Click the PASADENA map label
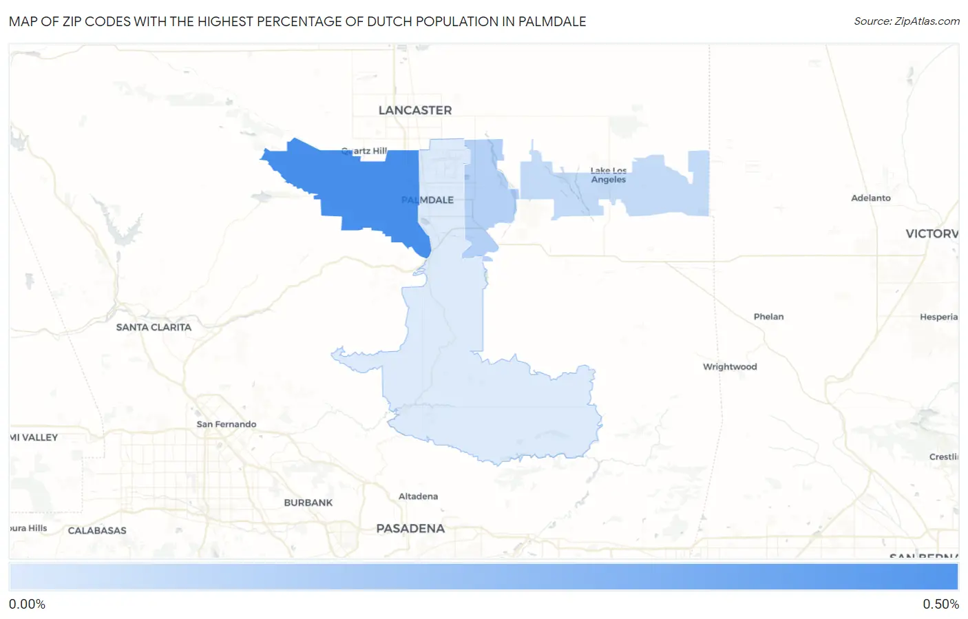This screenshot has height=619, width=968. point(410,528)
